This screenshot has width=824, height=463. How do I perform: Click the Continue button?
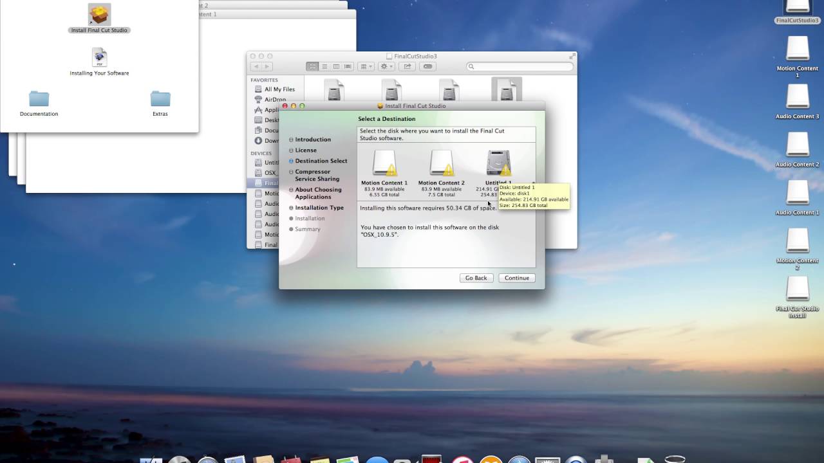pyautogui.click(x=516, y=278)
